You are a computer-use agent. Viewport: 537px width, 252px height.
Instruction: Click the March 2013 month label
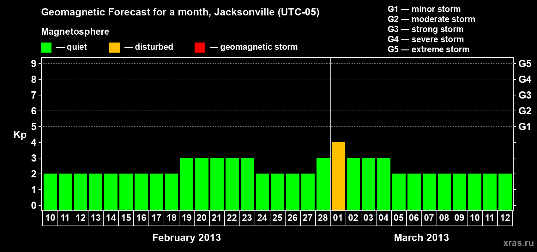pyautogui.click(x=421, y=238)
